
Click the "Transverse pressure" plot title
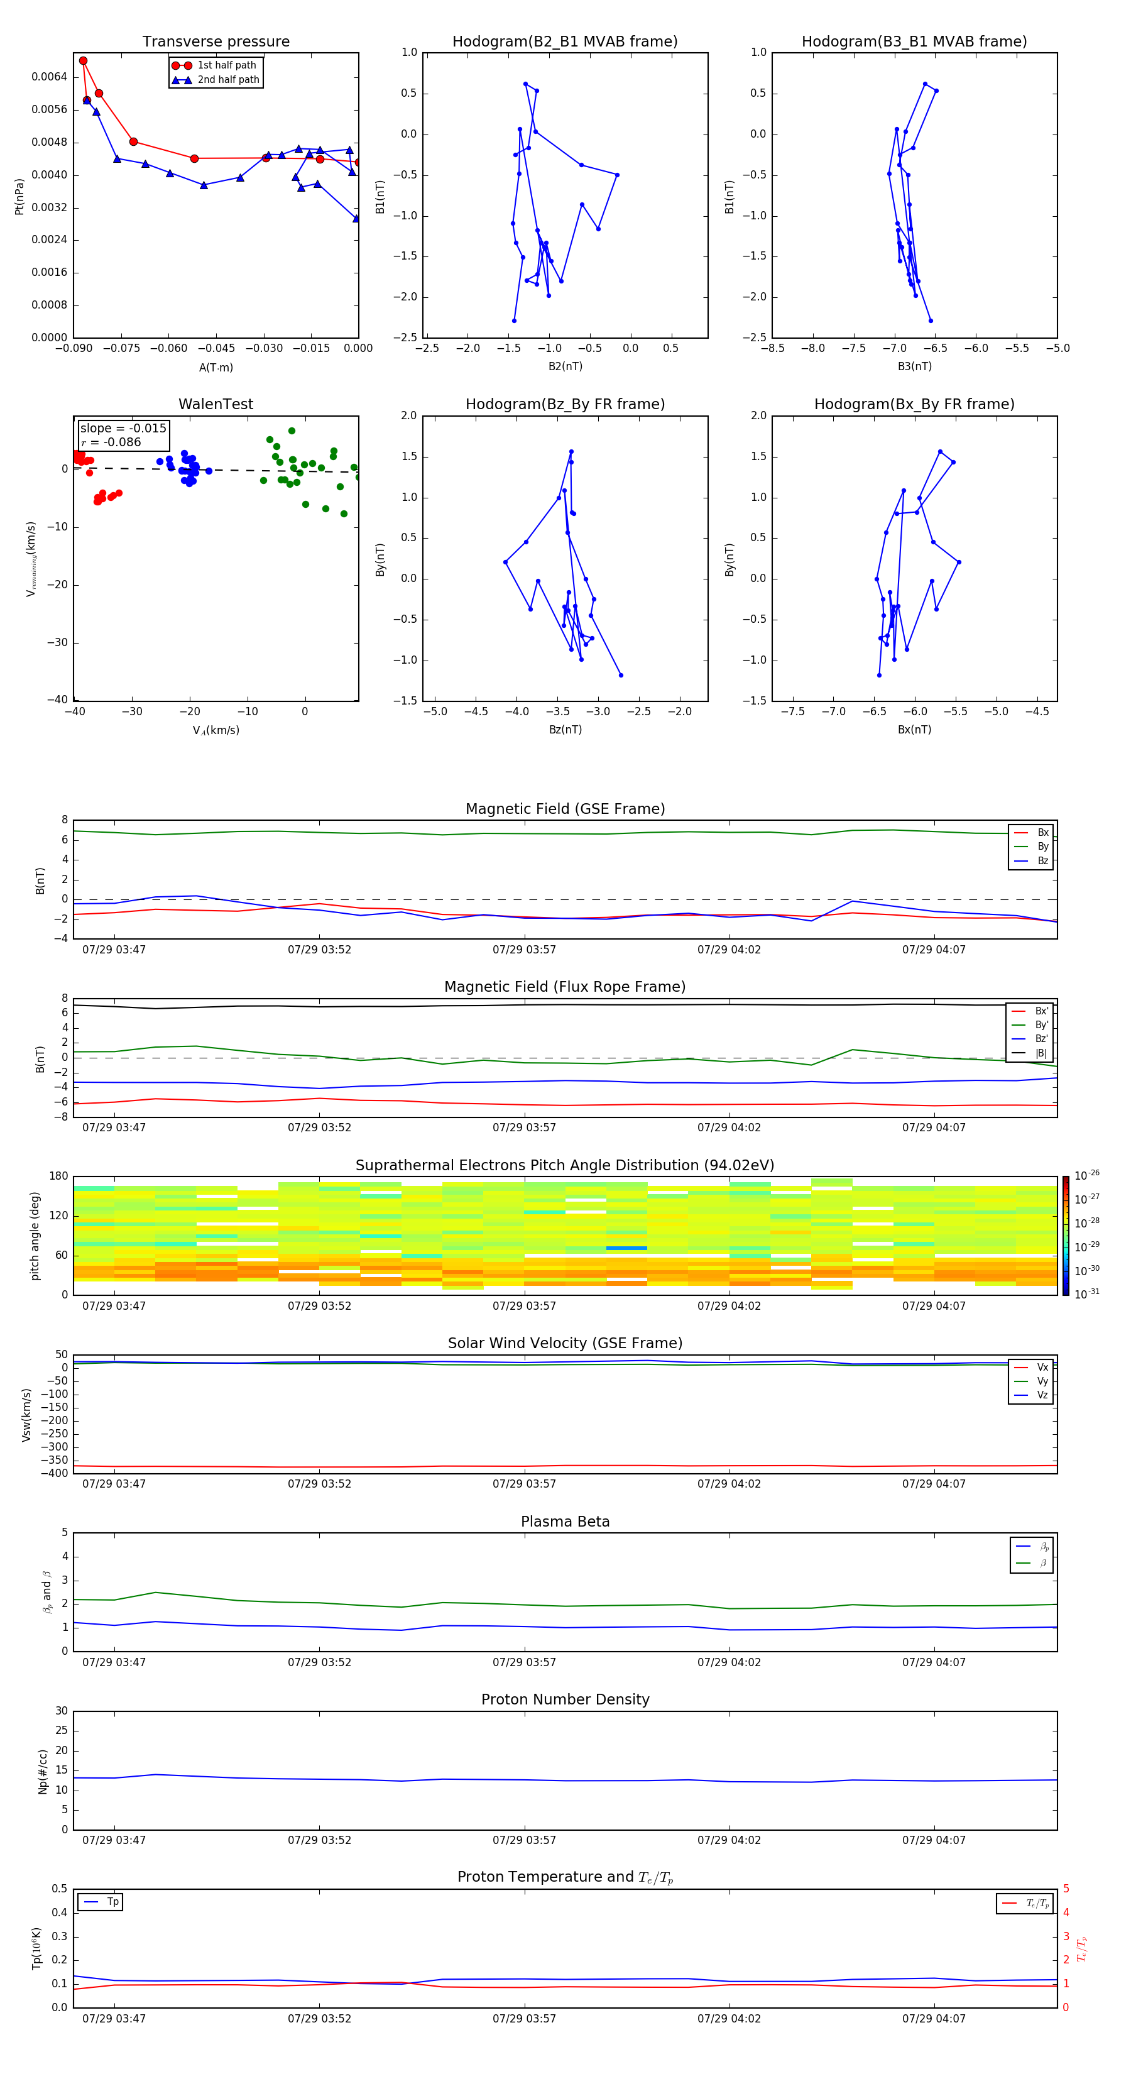(216, 42)
